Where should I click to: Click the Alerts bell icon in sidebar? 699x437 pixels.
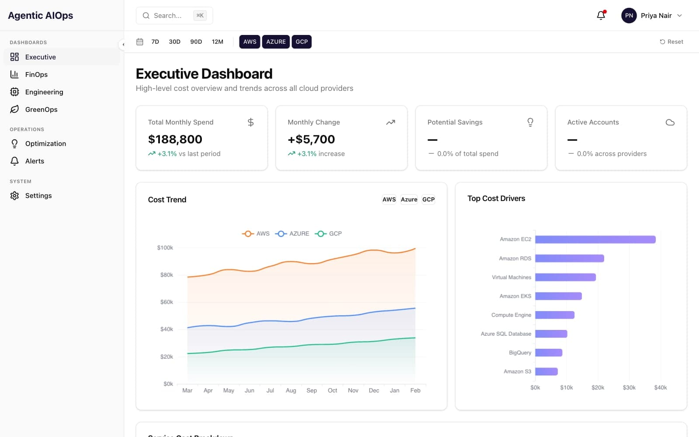[x=14, y=161]
